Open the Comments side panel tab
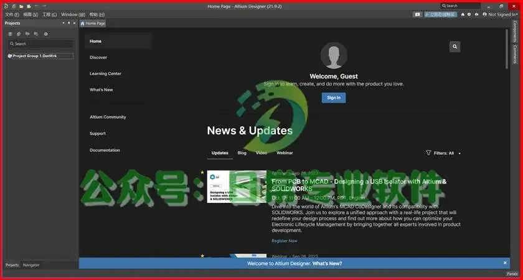This screenshot has width=523, height=280. pyautogui.click(x=515, y=54)
